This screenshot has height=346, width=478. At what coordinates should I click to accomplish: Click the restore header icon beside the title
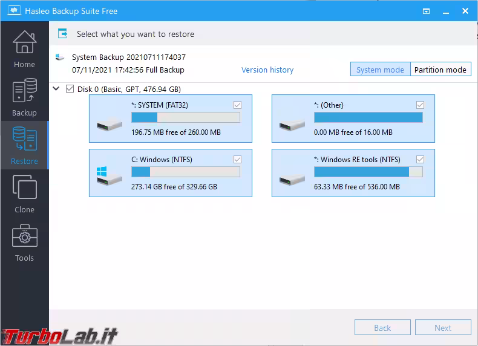tap(63, 34)
